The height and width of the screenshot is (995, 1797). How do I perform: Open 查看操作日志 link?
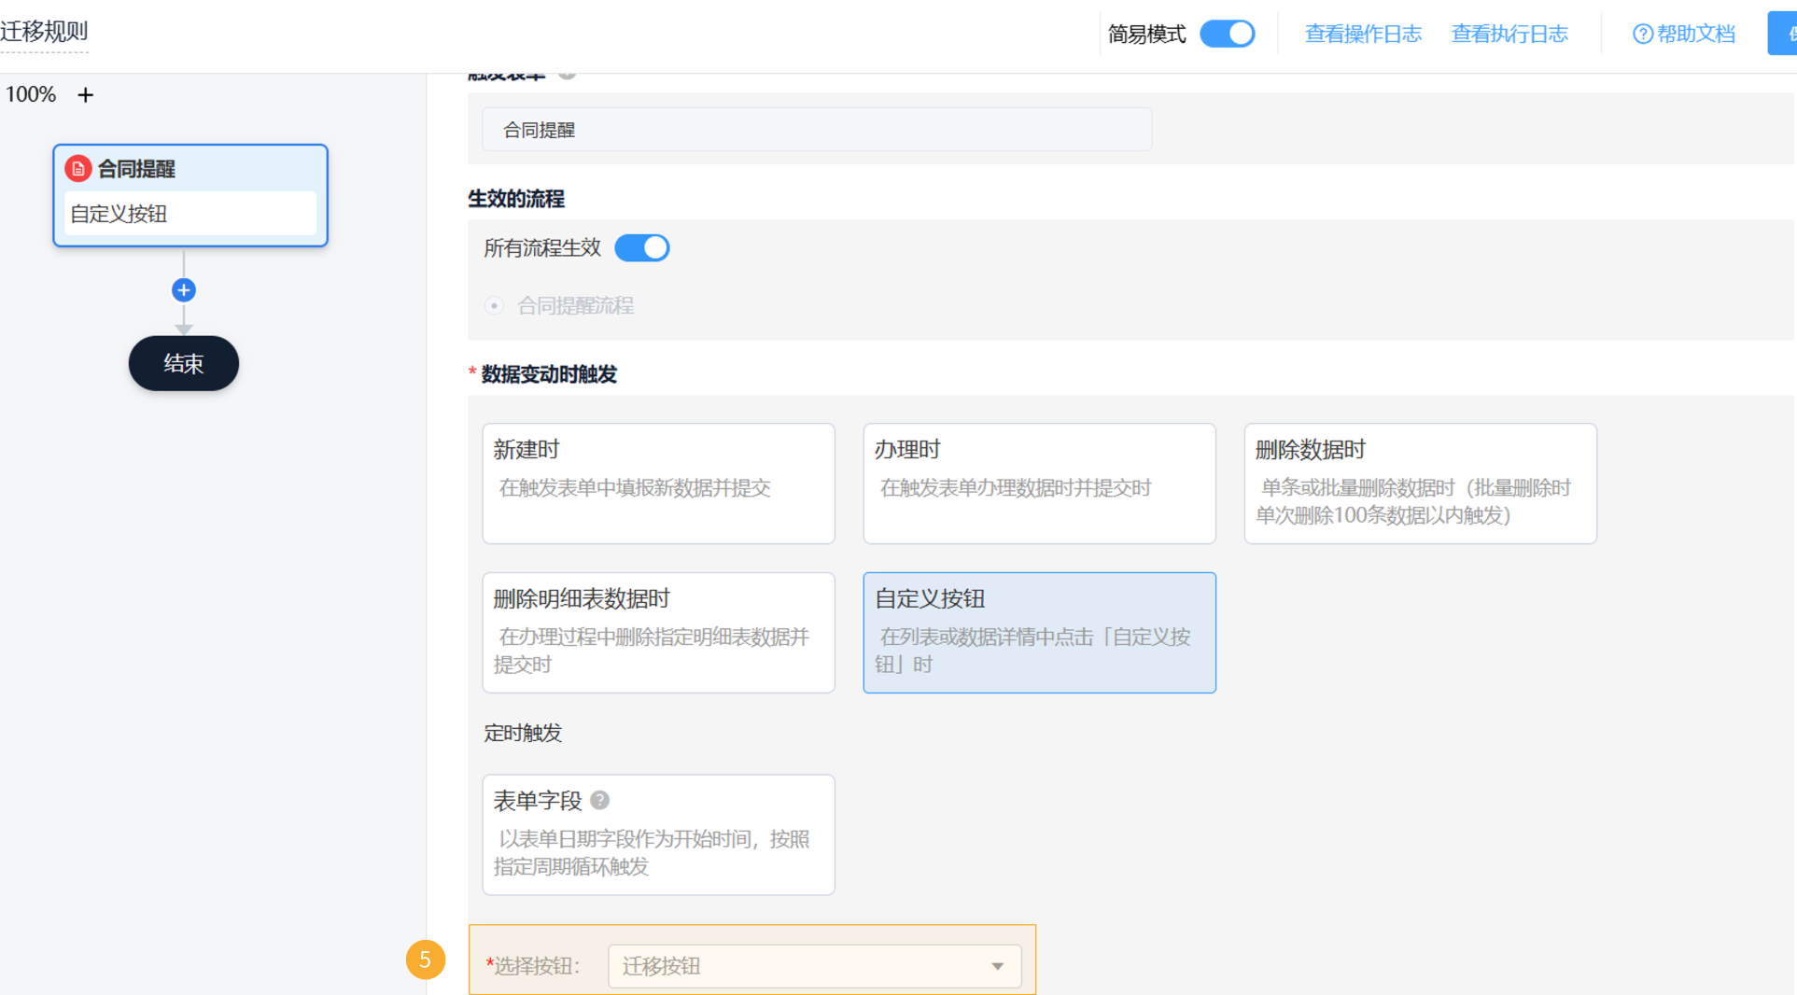[x=1362, y=35]
